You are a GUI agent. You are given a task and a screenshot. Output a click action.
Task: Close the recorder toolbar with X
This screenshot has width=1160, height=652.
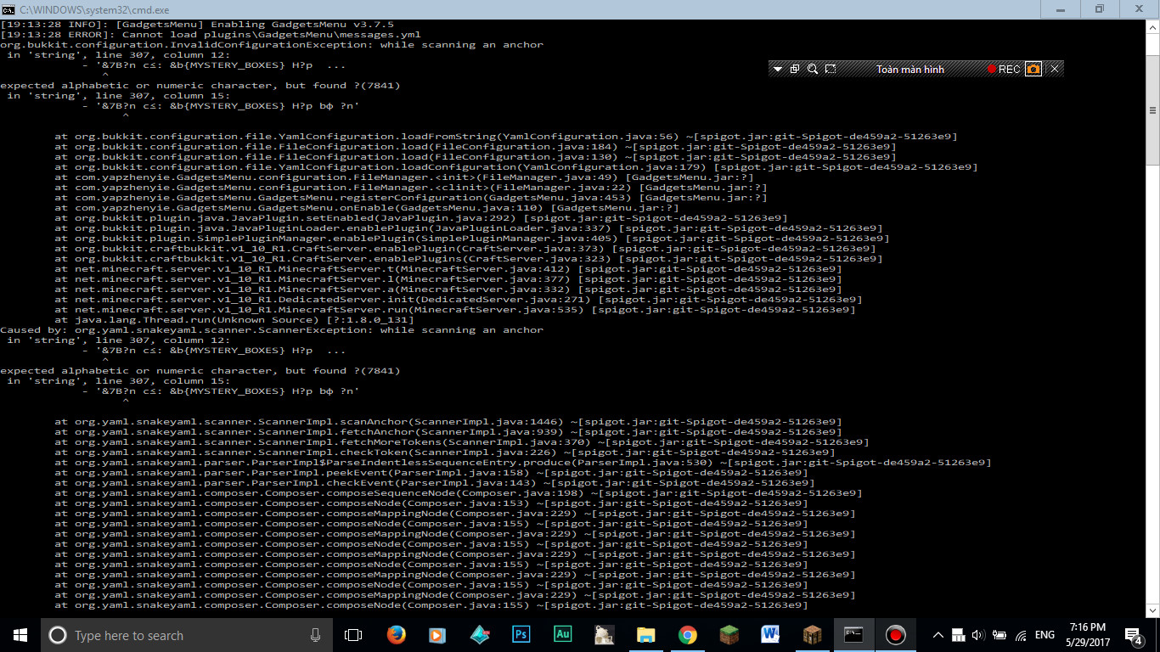coord(1055,69)
